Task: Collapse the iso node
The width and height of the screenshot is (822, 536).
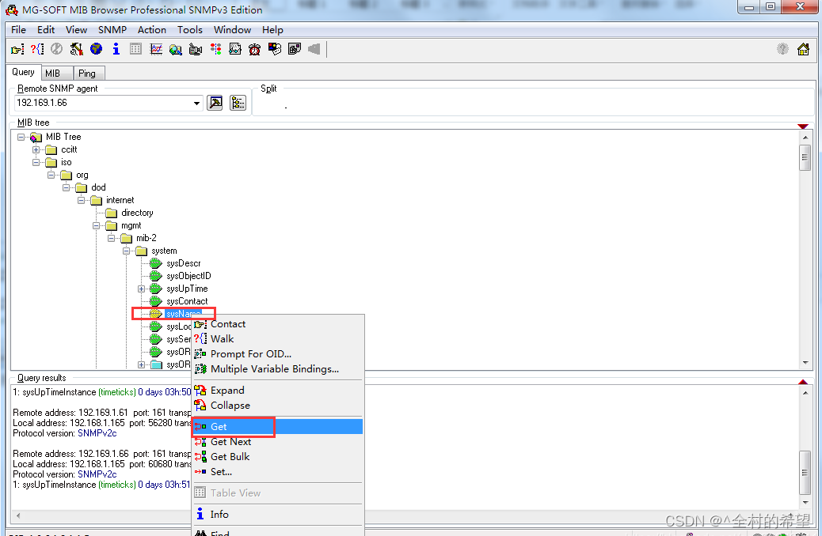Action: point(36,162)
